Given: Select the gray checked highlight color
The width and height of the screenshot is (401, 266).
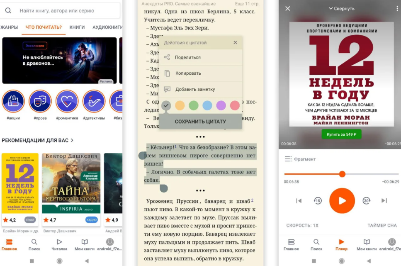Looking at the screenshot, I should click(166, 105).
